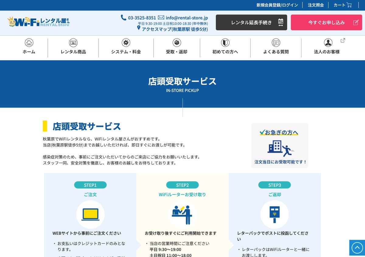The image size is (365, 257).
Task: Click the info@rental-store.jp email link
Action: (187, 18)
